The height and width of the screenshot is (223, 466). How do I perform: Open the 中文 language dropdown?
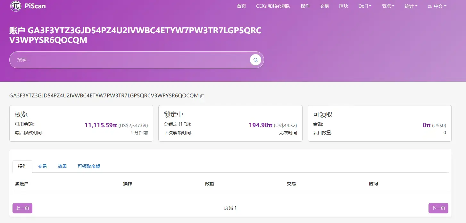(437, 6)
